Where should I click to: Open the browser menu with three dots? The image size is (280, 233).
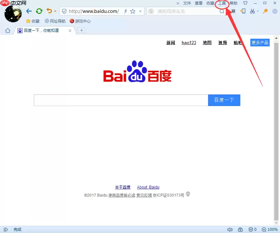coord(275,11)
